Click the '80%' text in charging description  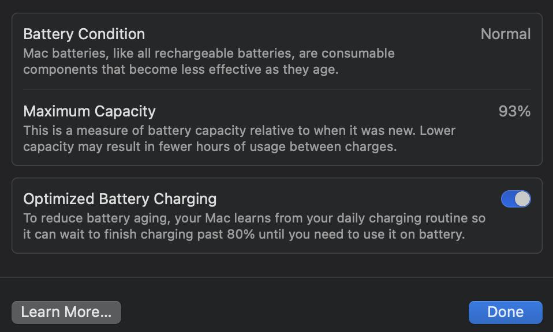pos(241,234)
